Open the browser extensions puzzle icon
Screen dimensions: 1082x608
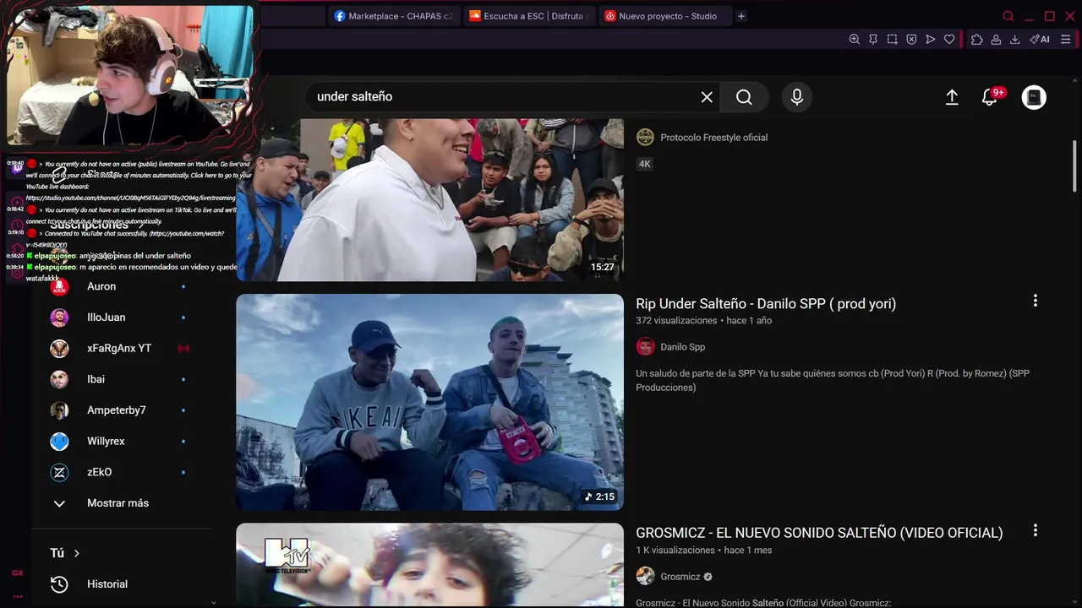tap(977, 40)
